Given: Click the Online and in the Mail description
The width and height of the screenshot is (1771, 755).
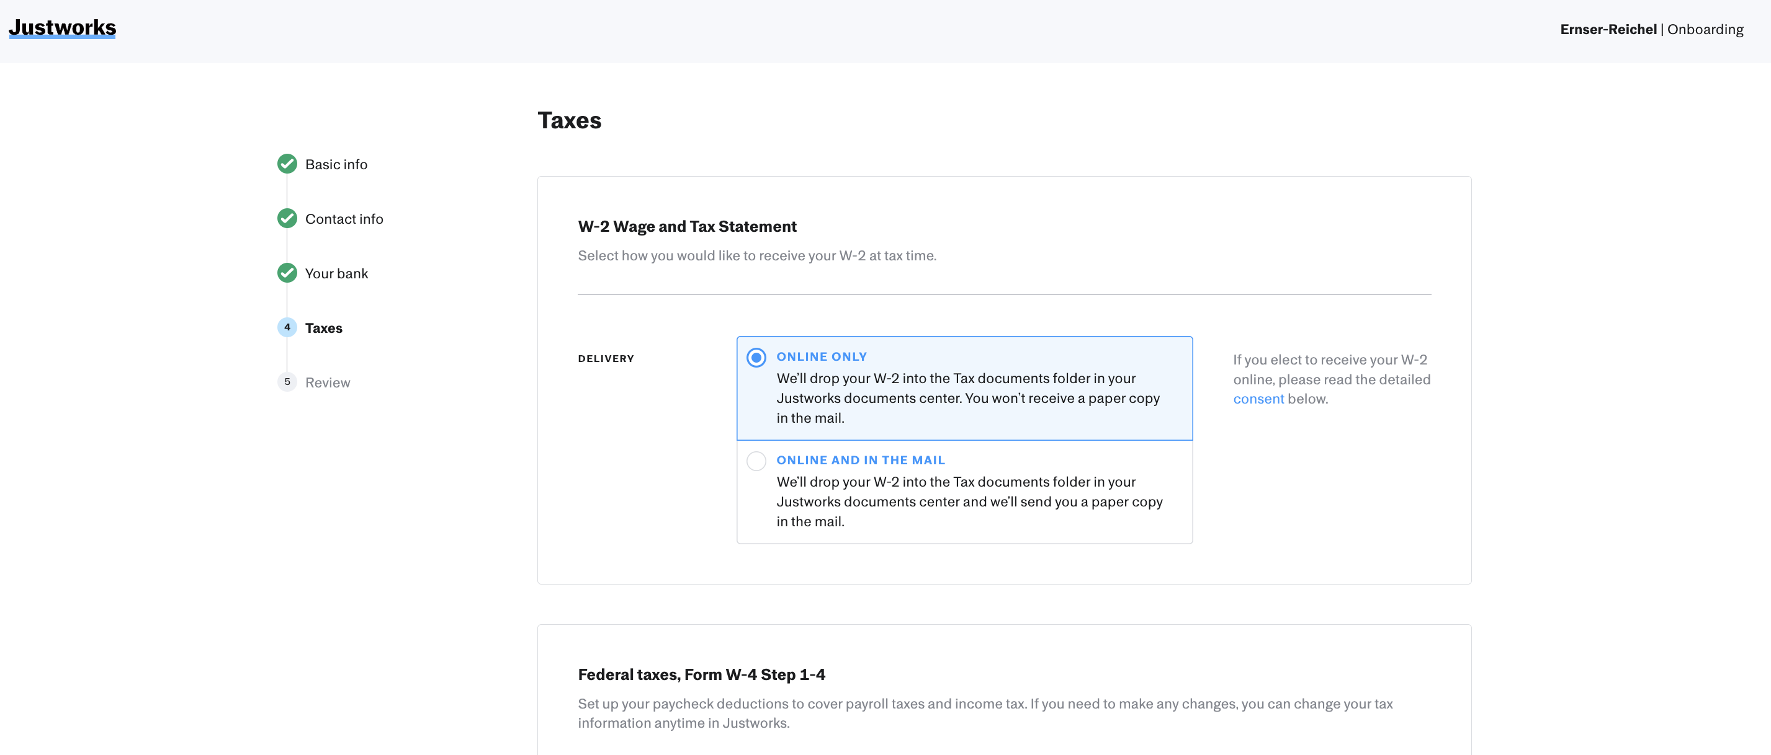Looking at the screenshot, I should click(x=969, y=501).
